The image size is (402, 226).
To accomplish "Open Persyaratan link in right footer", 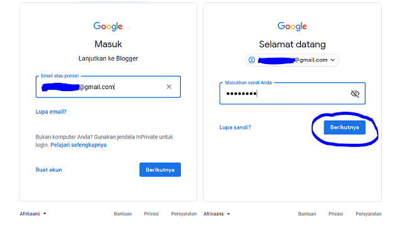I will pyautogui.click(x=369, y=214).
